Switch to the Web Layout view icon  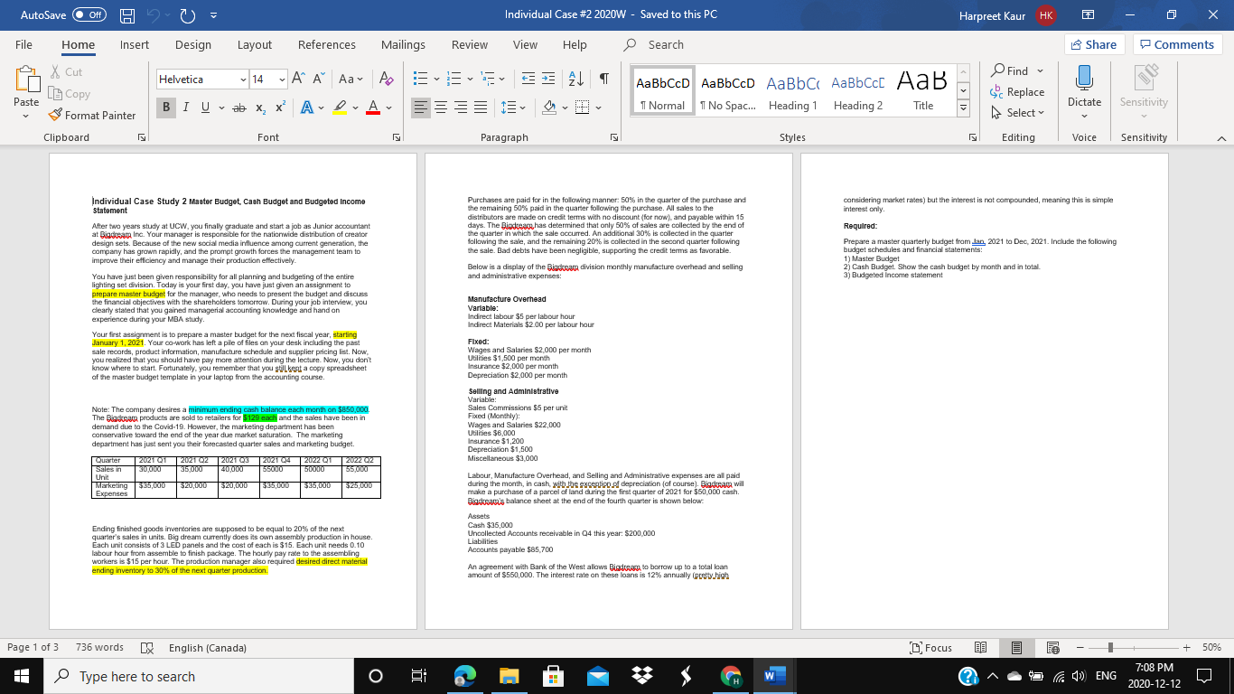pyautogui.click(x=1052, y=648)
